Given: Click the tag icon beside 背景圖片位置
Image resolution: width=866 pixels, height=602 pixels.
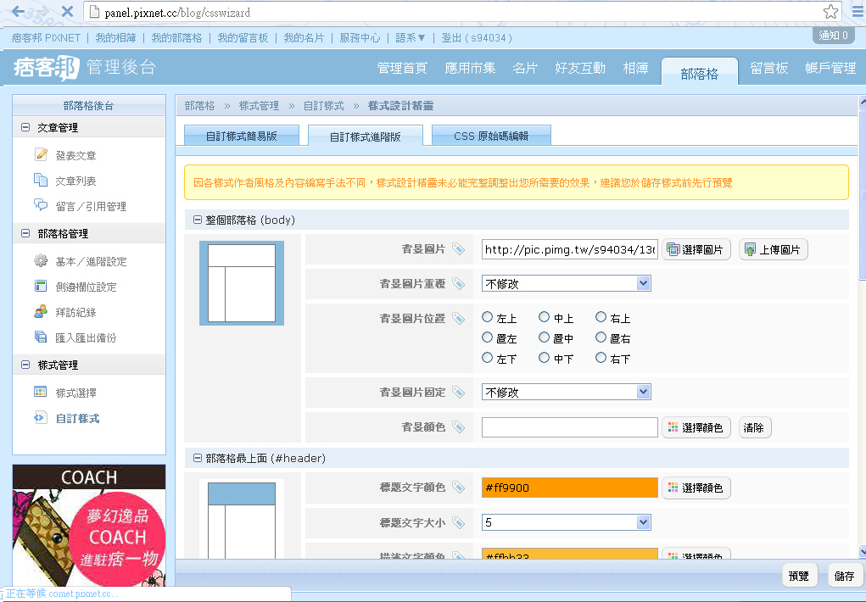Looking at the screenshot, I should pyautogui.click(x=458, y=318).
